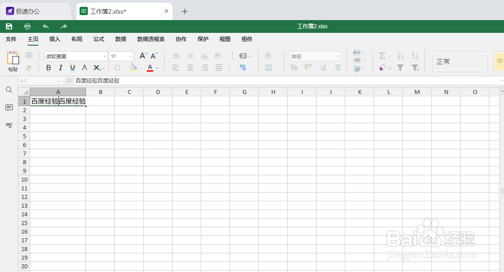Viewport: 504px width, 272px height.
Task: Open a new tab with the plus button
Action: (184, 11)
